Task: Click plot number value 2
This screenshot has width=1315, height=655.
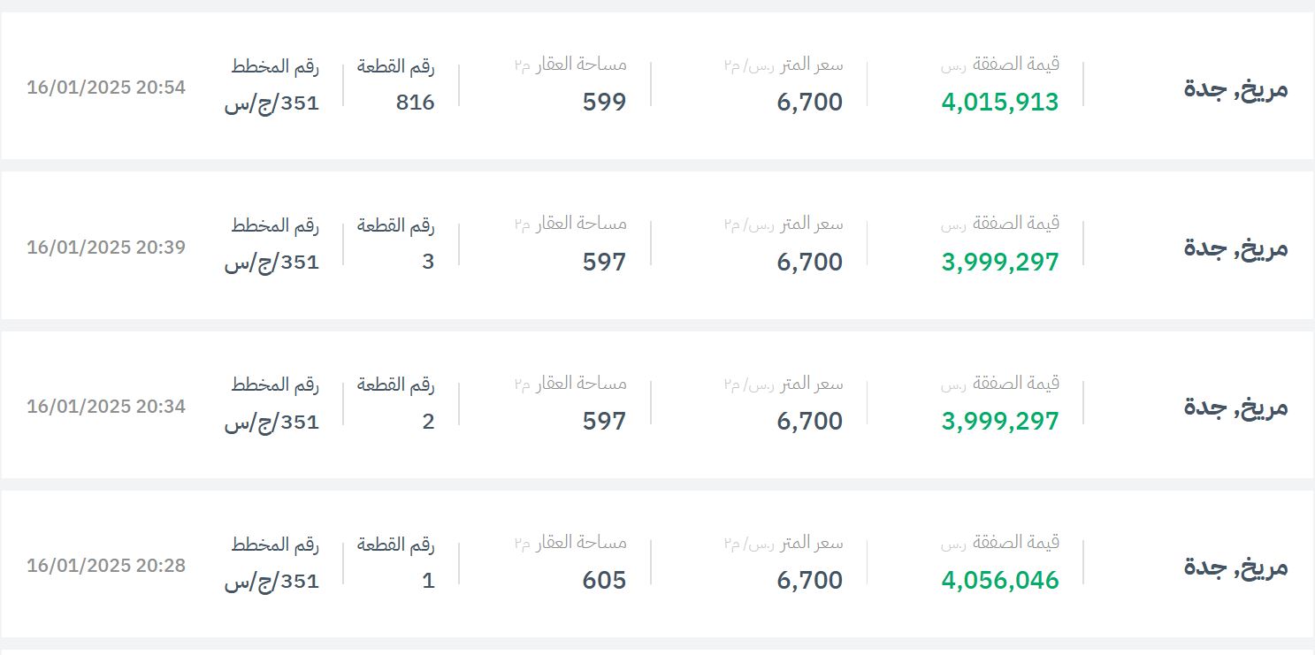Action: [x=428, y=422]
